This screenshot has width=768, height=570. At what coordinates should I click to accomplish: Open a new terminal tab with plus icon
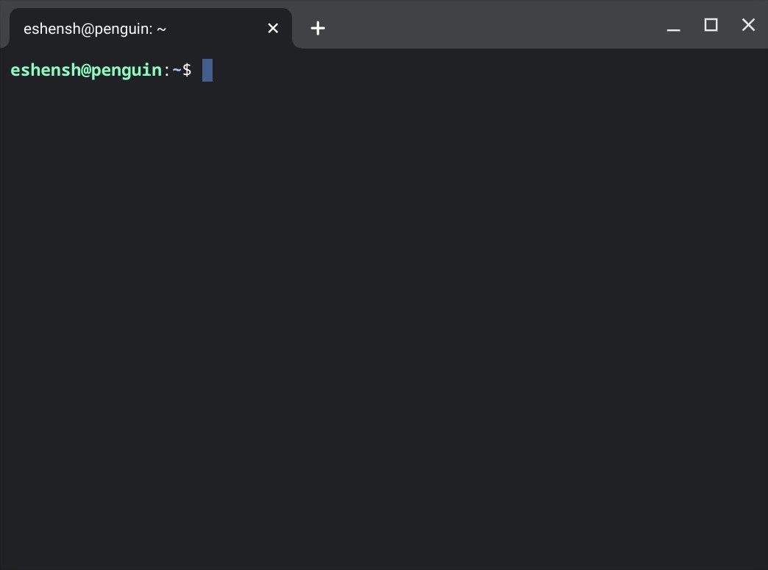click(318, 28)
